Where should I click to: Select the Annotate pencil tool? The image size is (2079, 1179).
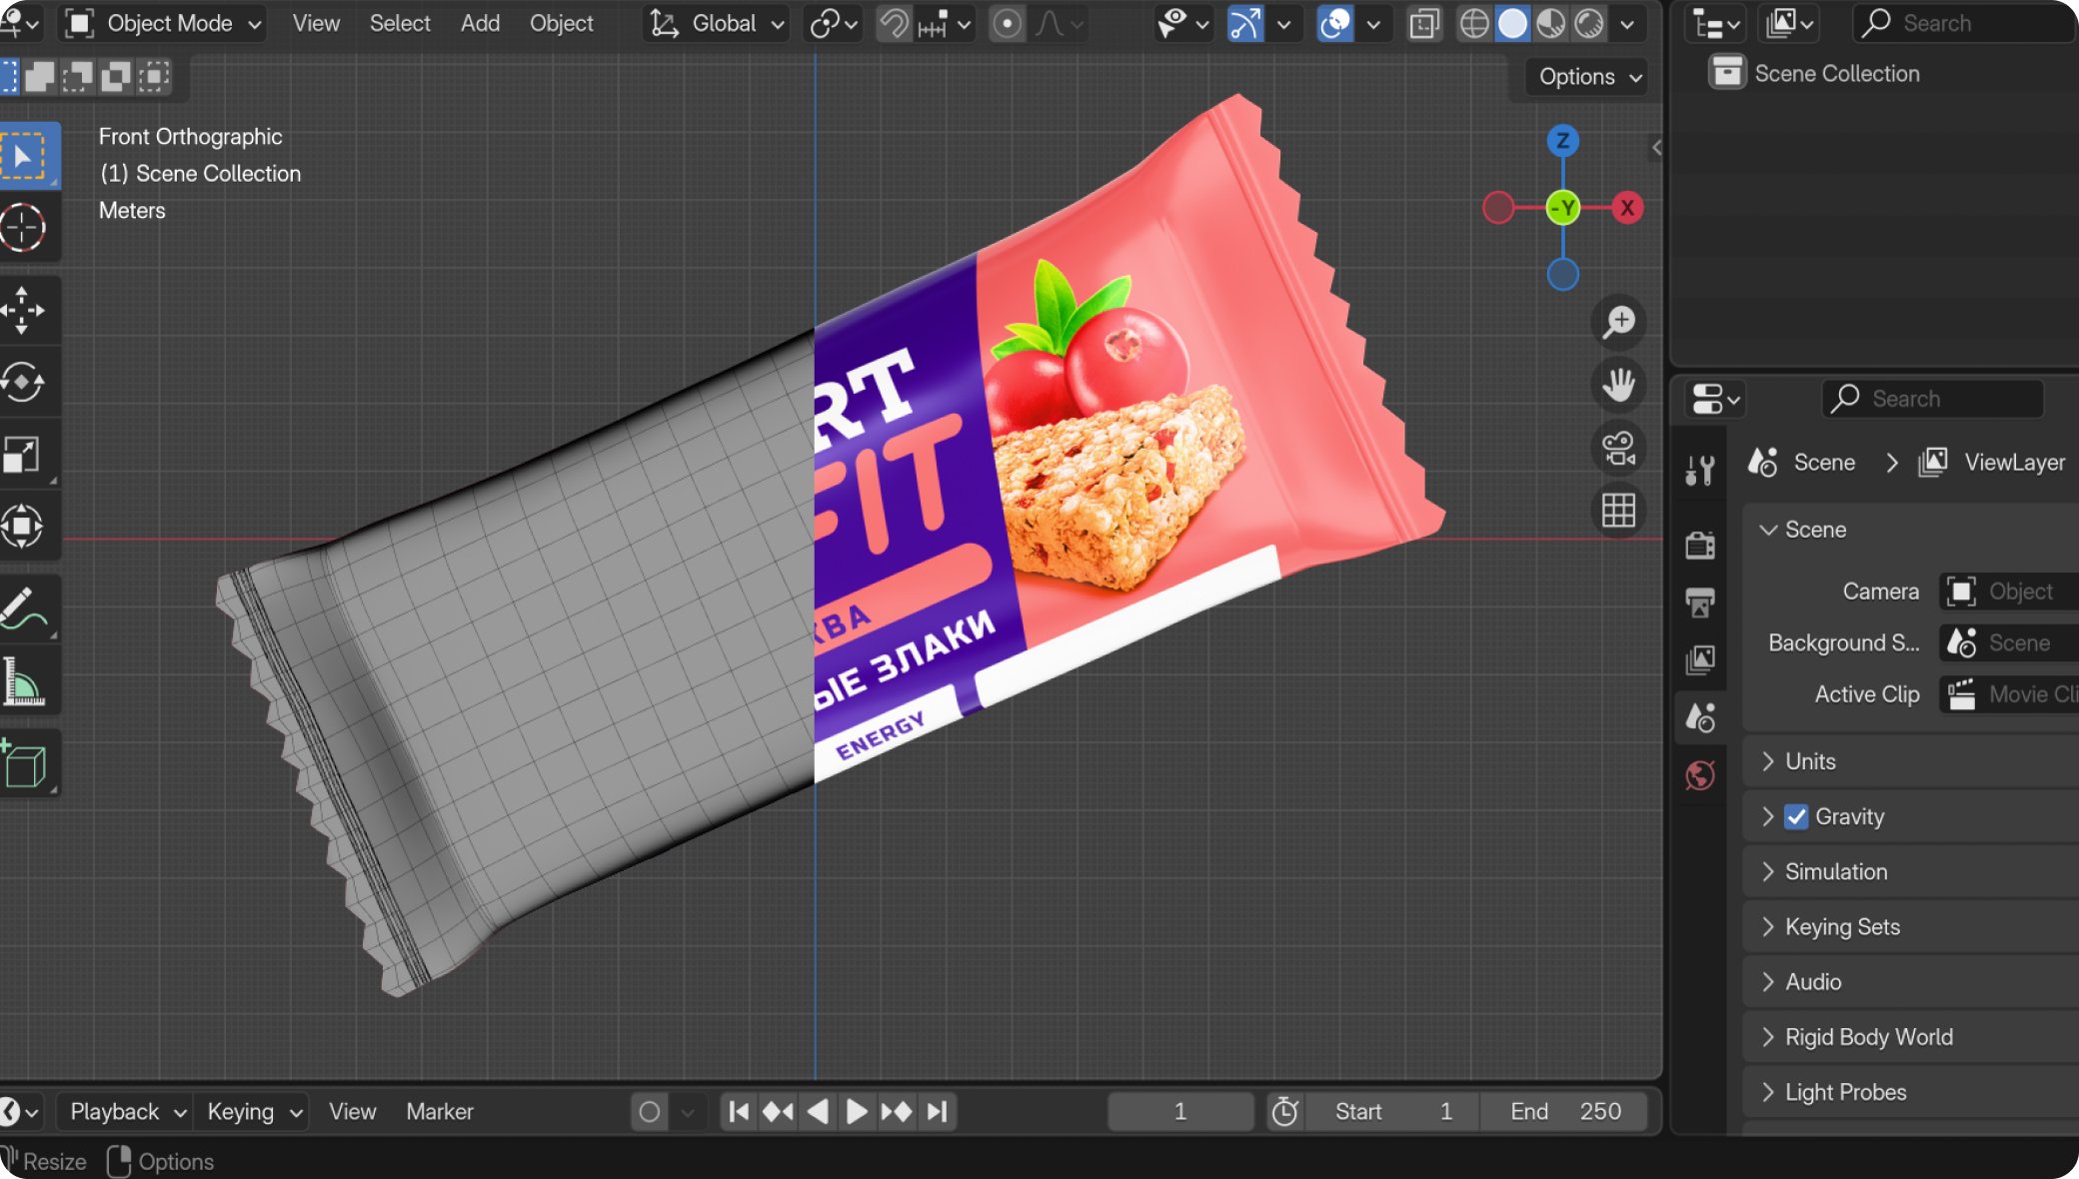coord(24,607)
